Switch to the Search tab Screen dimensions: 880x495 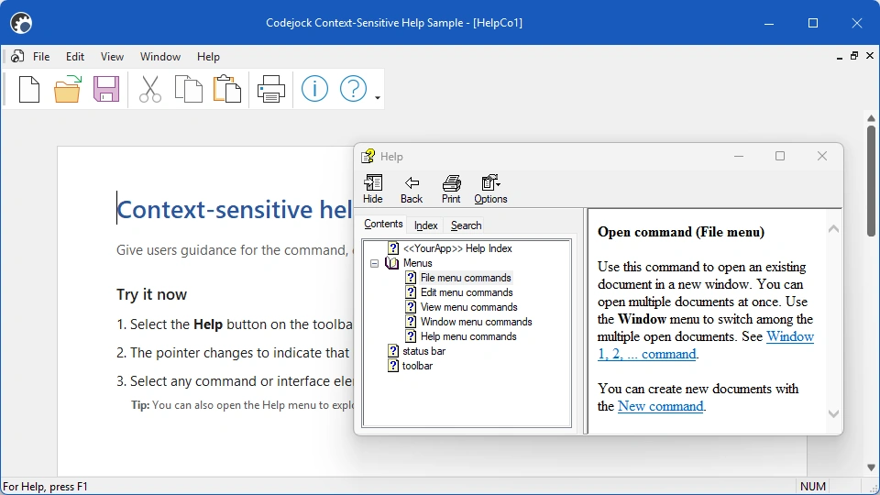coord(466,225)
